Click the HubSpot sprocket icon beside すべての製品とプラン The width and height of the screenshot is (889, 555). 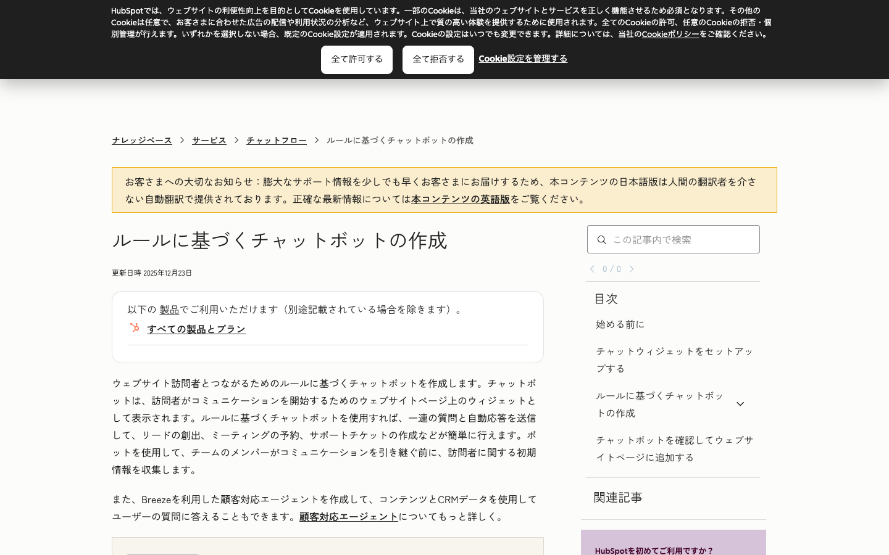tap(135, 327)
